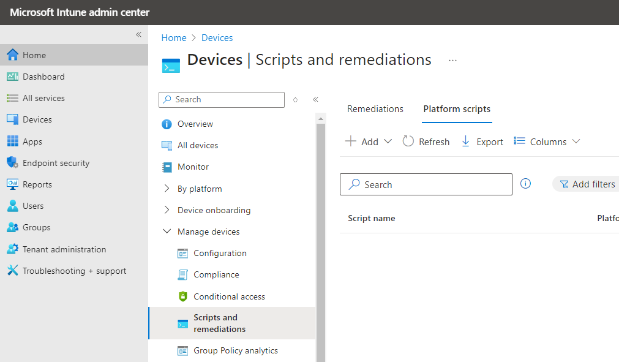Screen dimensions: 619x362
Task: Click inside the script search field
Action: (426, 184)
